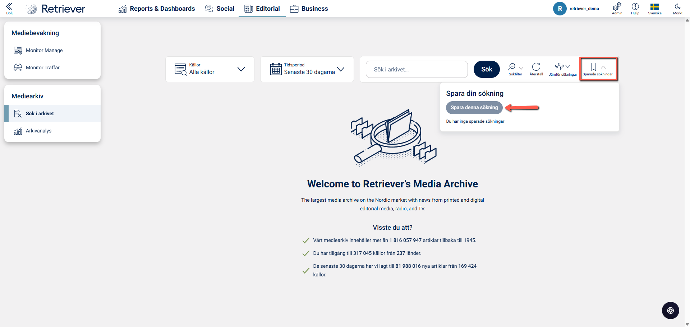Image resolution: width=690 pixels, height=327 pixels.
Task: Click the Monitor Manage list icon
Action: pyautogui.click(x=18, y=50)
